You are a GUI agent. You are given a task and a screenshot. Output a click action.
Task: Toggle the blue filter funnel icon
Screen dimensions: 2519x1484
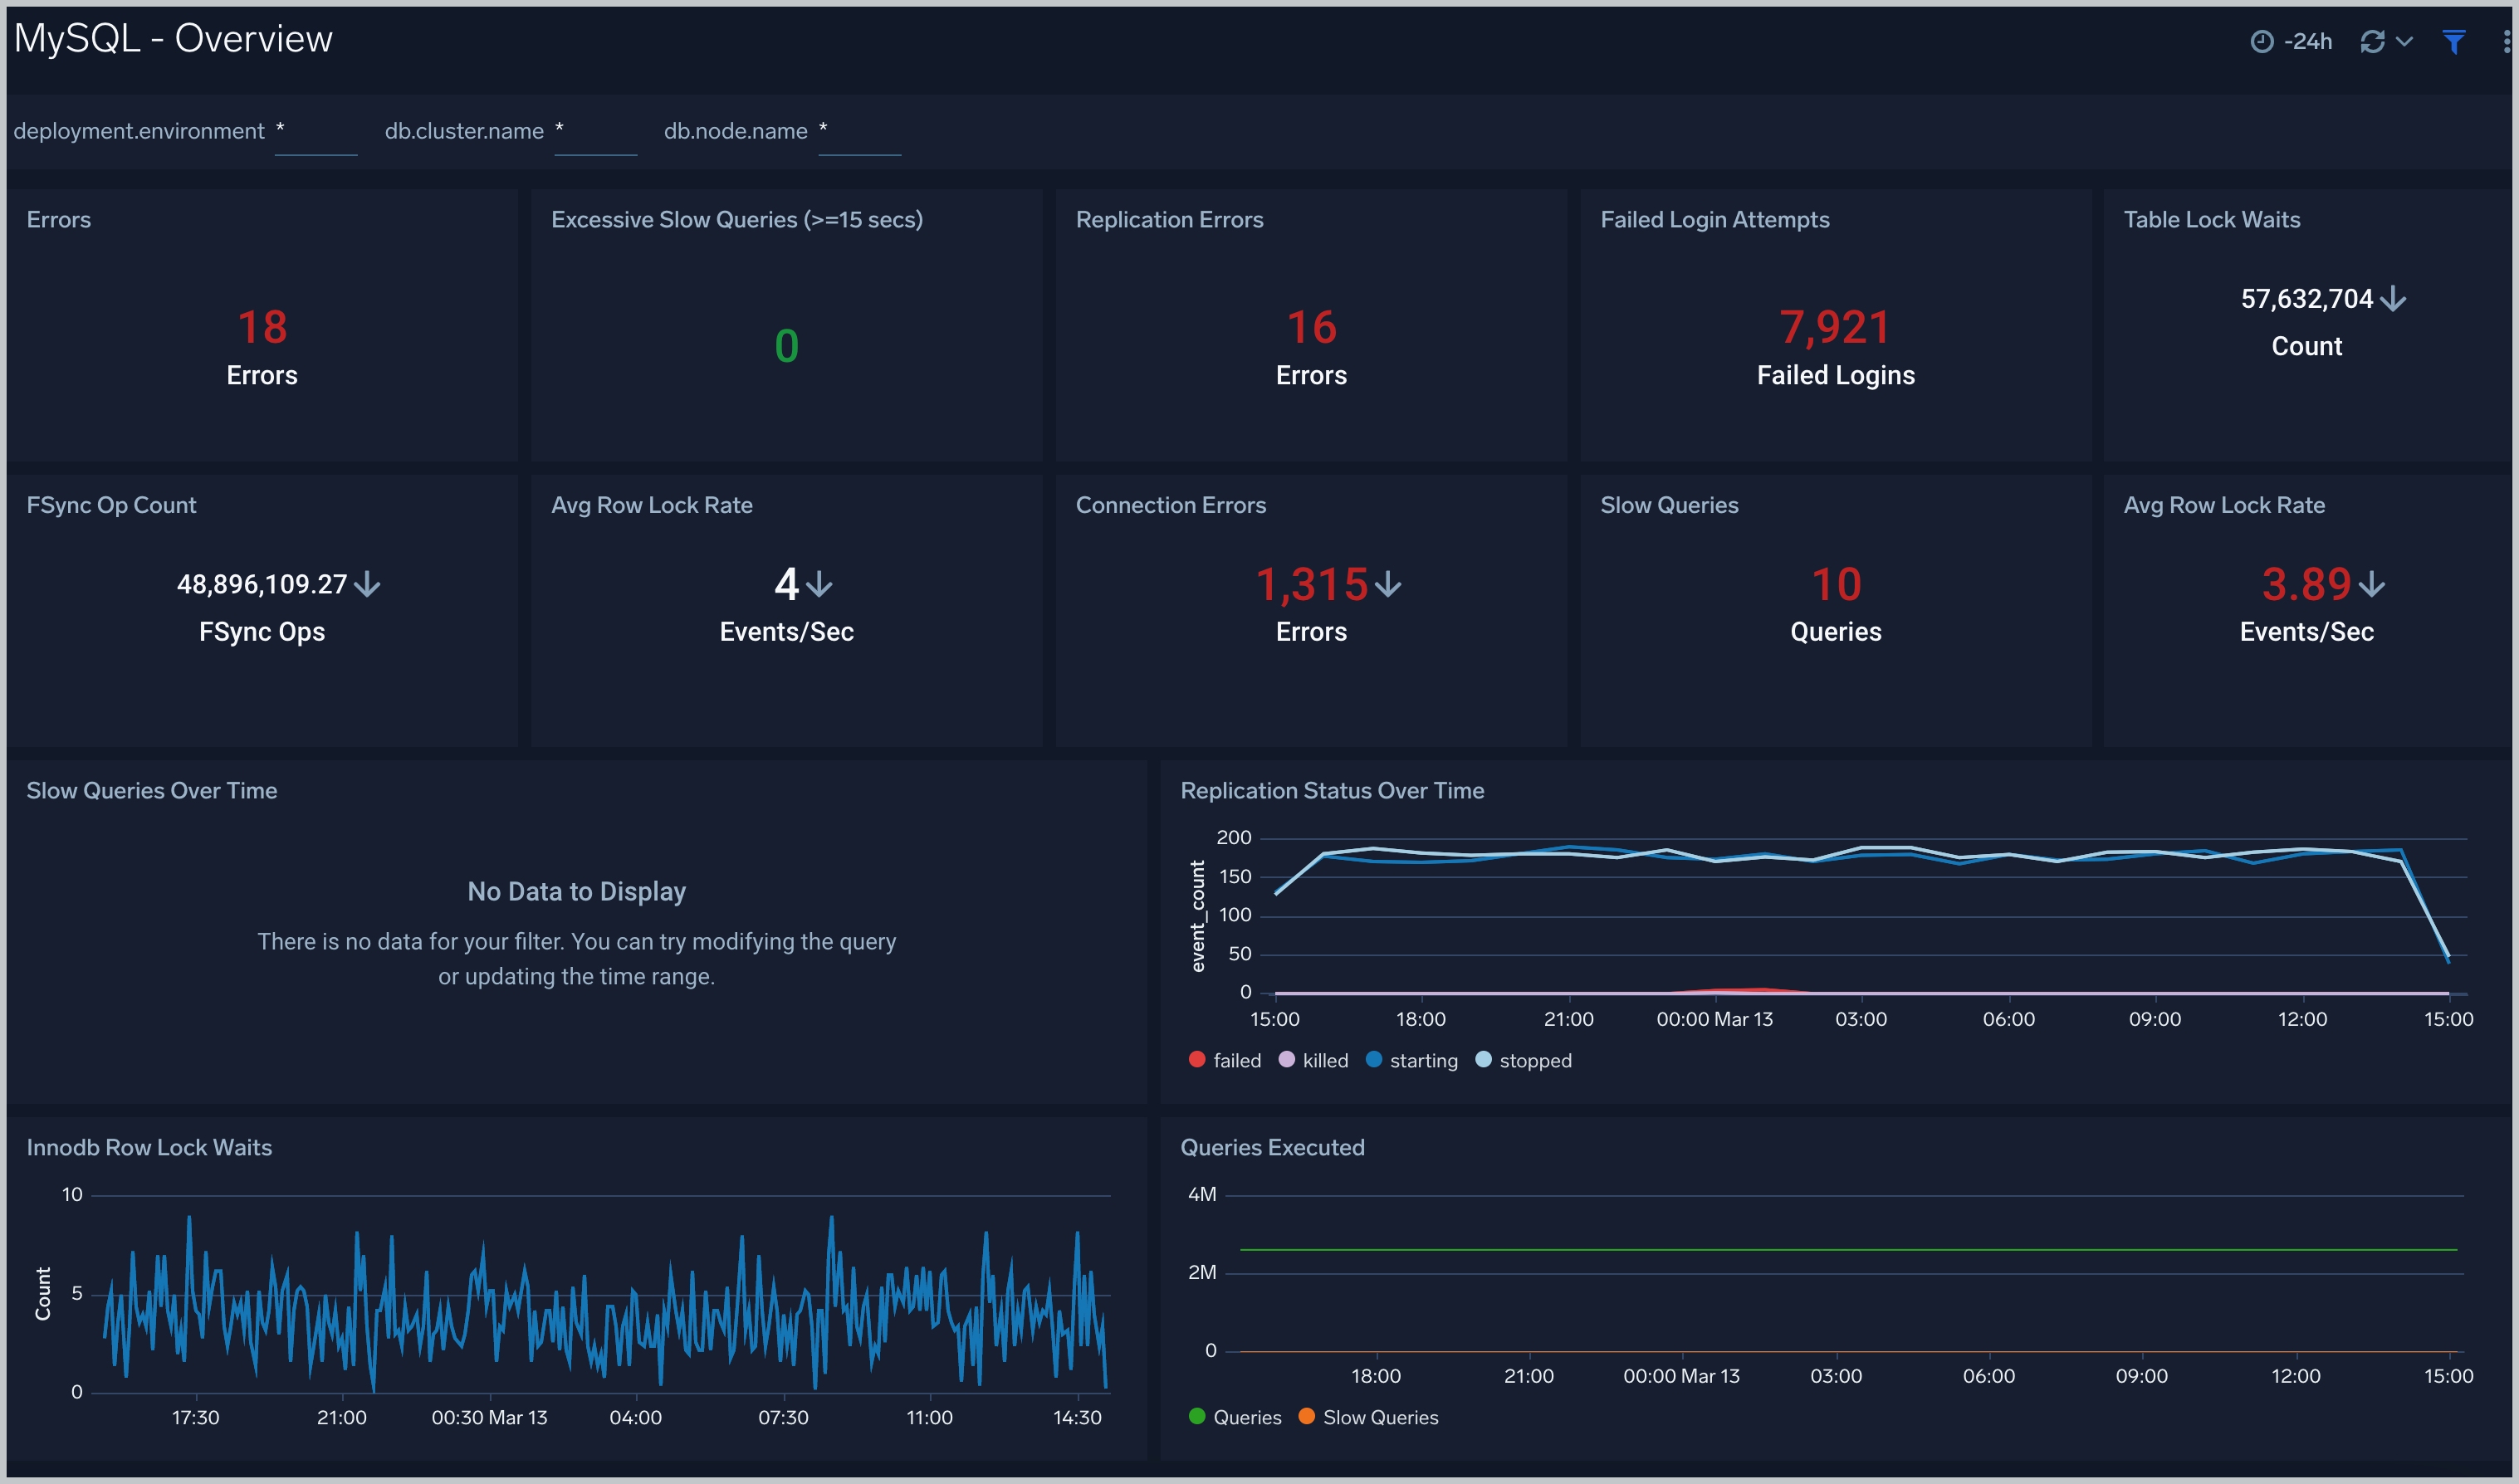2454,41
